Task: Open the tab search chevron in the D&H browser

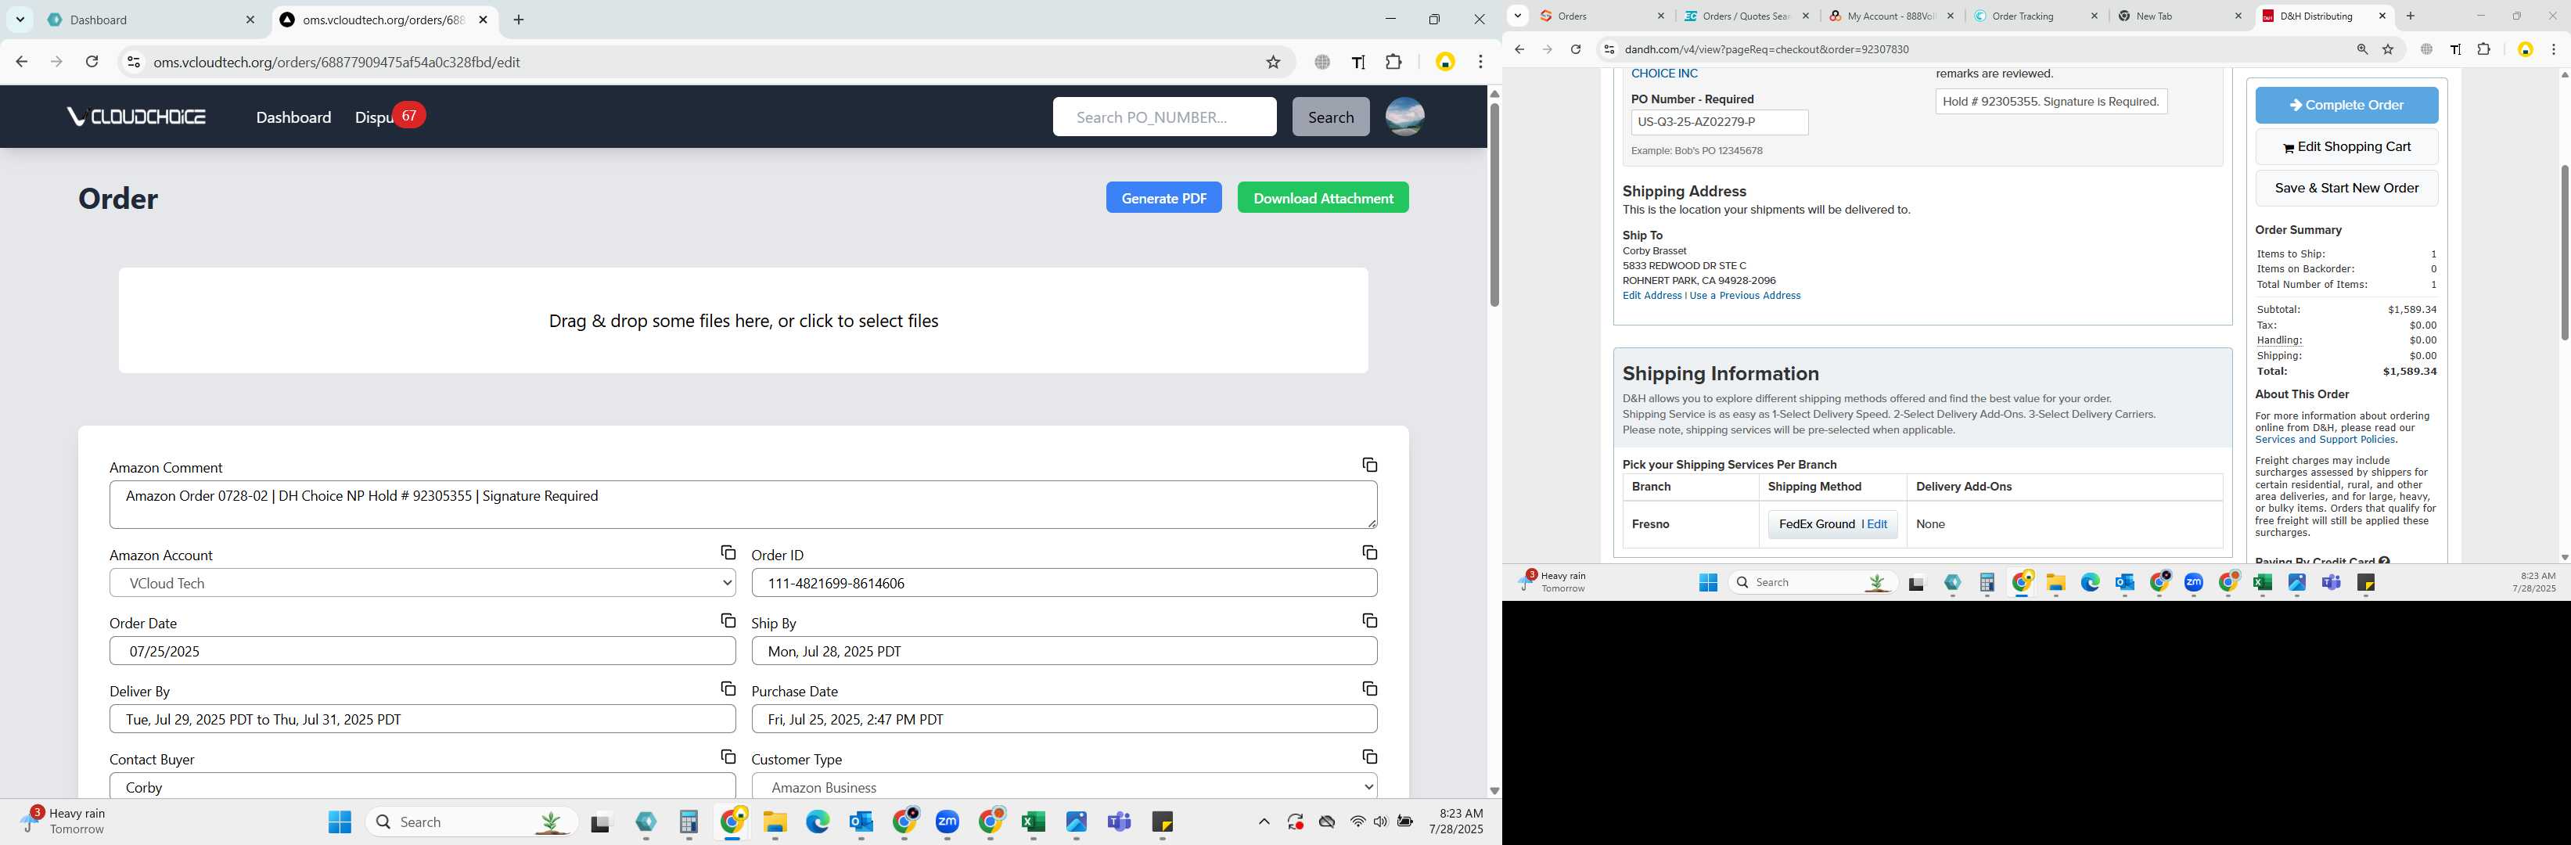Action: (x=1517, y=15)
